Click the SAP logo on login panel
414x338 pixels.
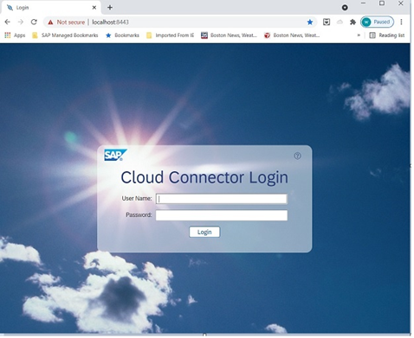pos(115,155)
